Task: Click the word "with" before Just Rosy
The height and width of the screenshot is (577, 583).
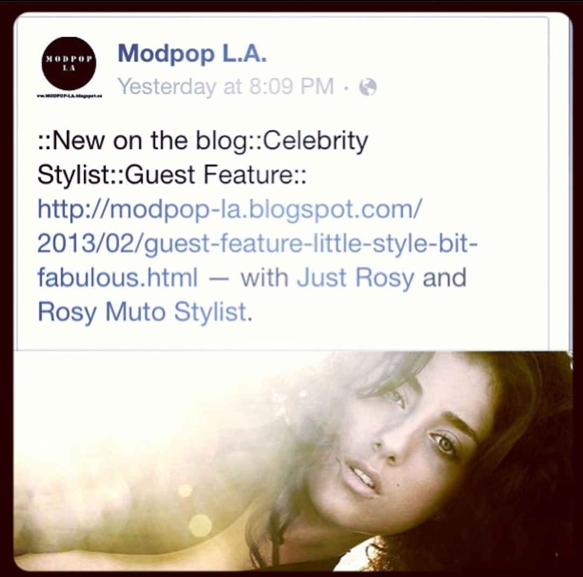Action: [264, 278]
